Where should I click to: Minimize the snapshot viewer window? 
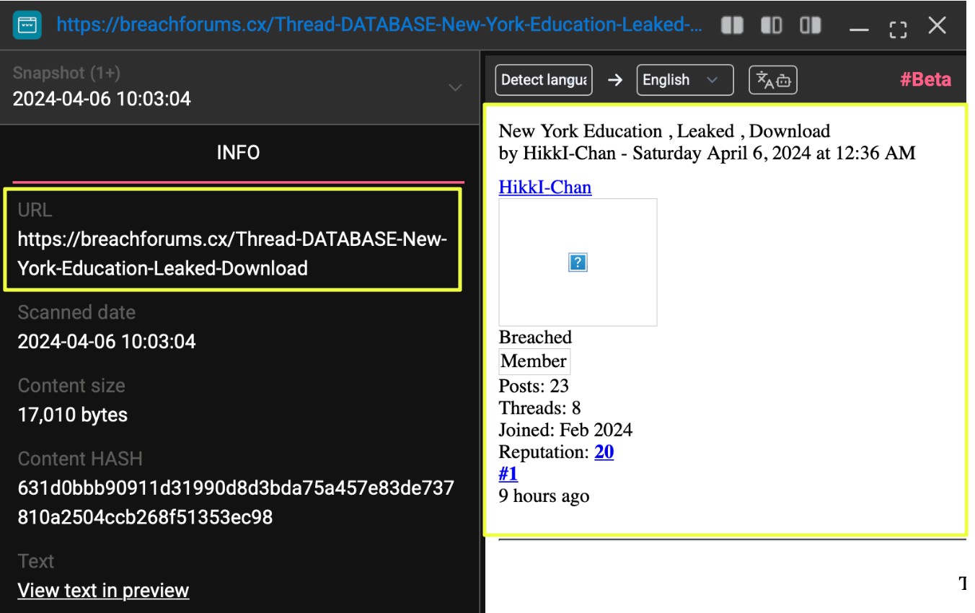coord(858,29)
